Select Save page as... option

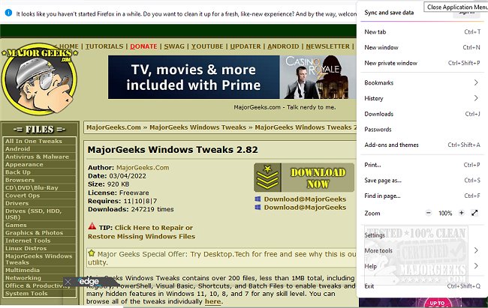point(422,181)
